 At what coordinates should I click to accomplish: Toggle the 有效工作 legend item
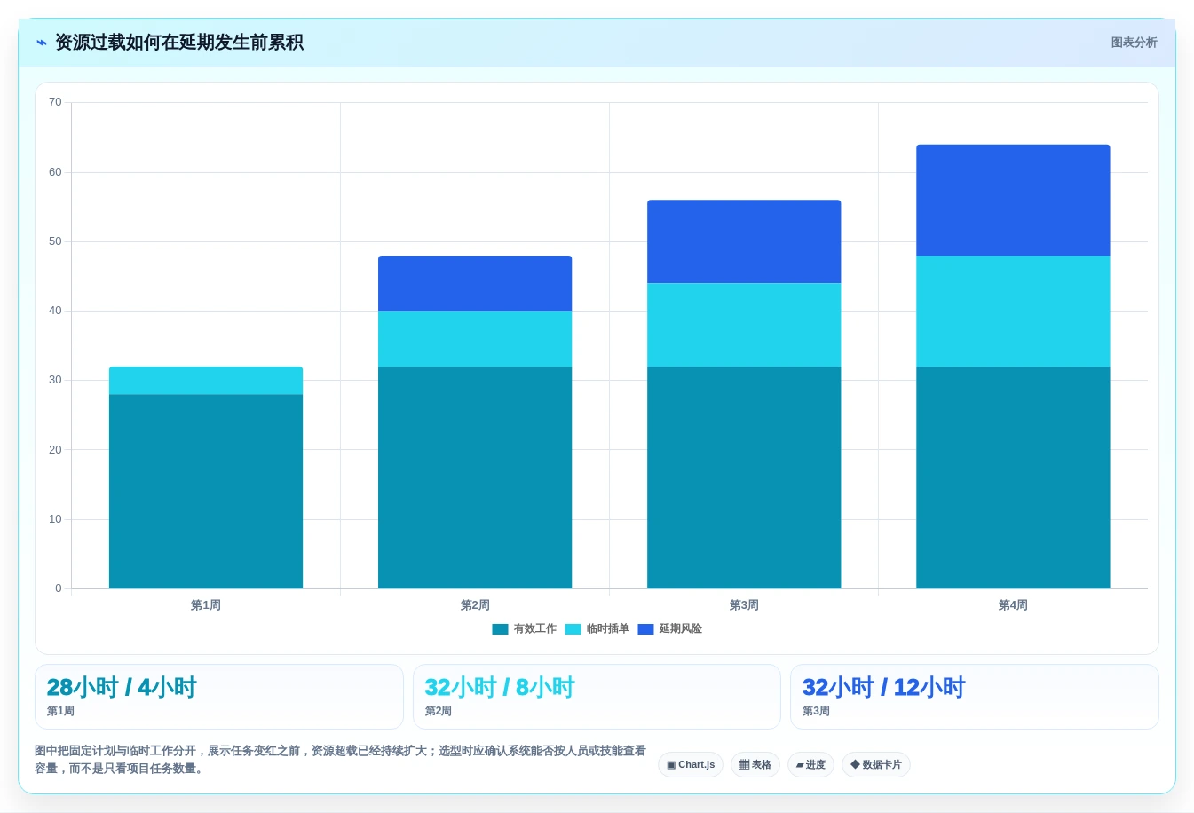(x=525, y=628)
